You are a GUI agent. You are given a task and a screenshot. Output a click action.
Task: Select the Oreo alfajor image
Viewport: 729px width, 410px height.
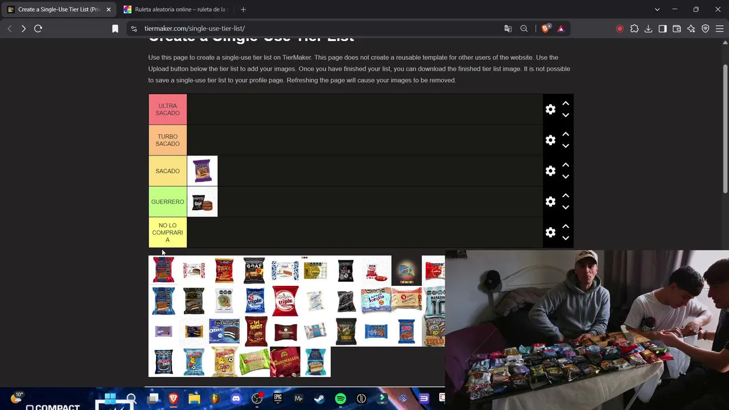(x=224, y=331)
